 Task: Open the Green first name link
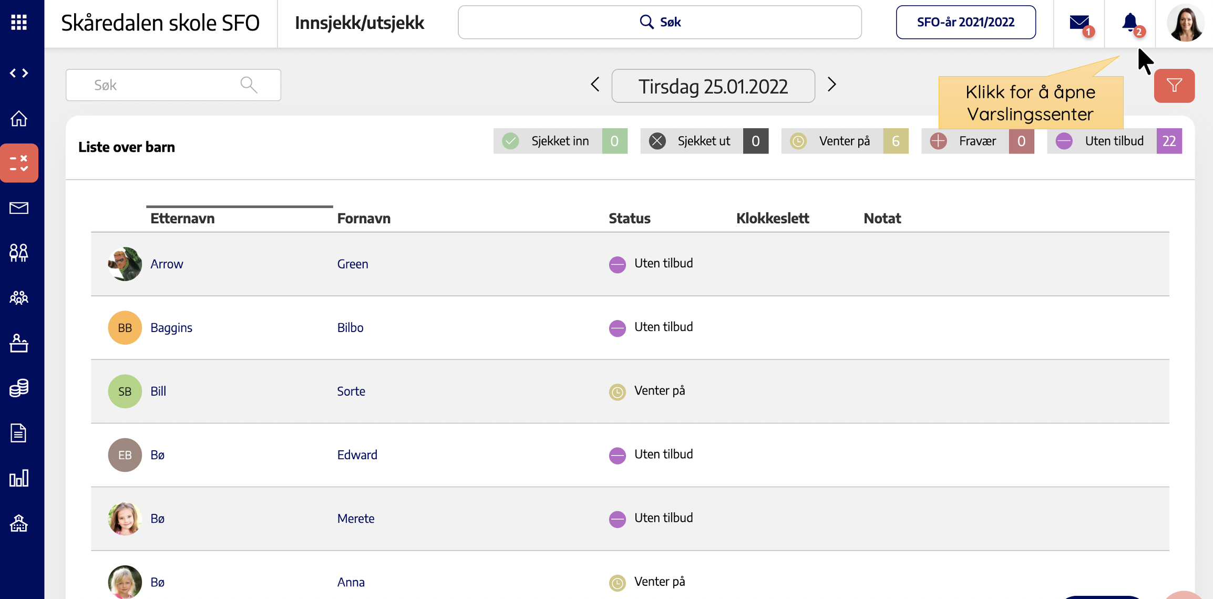point(353,264)
